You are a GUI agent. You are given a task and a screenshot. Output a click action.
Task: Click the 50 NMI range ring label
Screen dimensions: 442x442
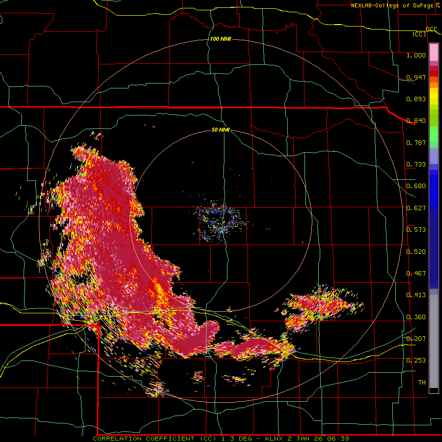click(221, 130)
